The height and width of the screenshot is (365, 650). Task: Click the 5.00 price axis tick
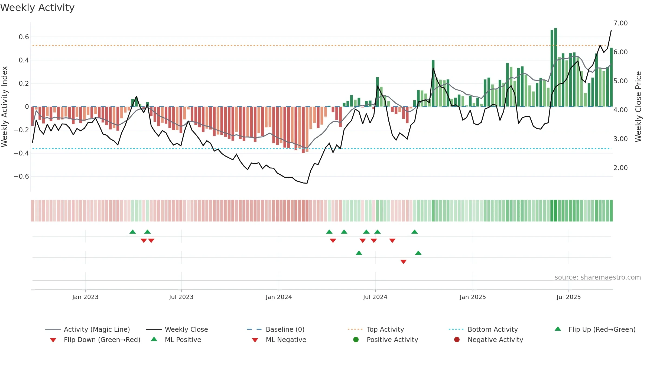click(x=620, y=81)
